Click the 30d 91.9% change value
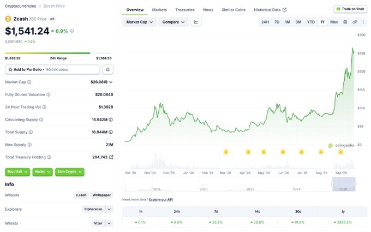 click(298, 222)
